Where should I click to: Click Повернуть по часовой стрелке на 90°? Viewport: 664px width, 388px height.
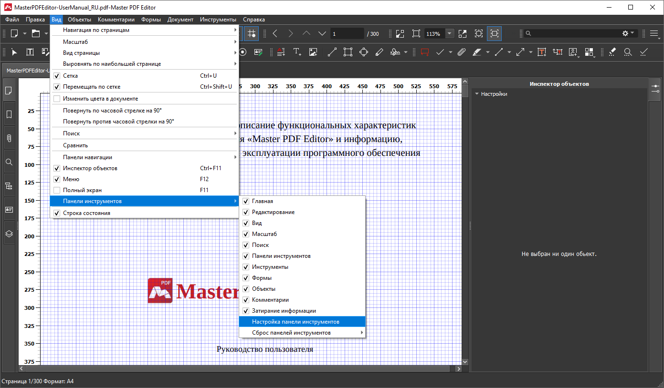112,110
